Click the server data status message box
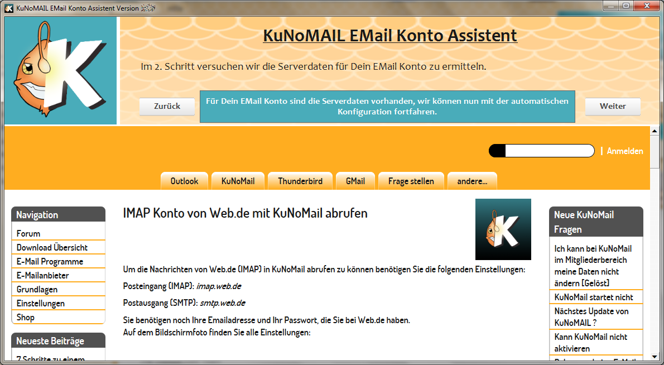The width and height of the screenshot is (664, 365). pyautogui.click(x=387, y=106)
